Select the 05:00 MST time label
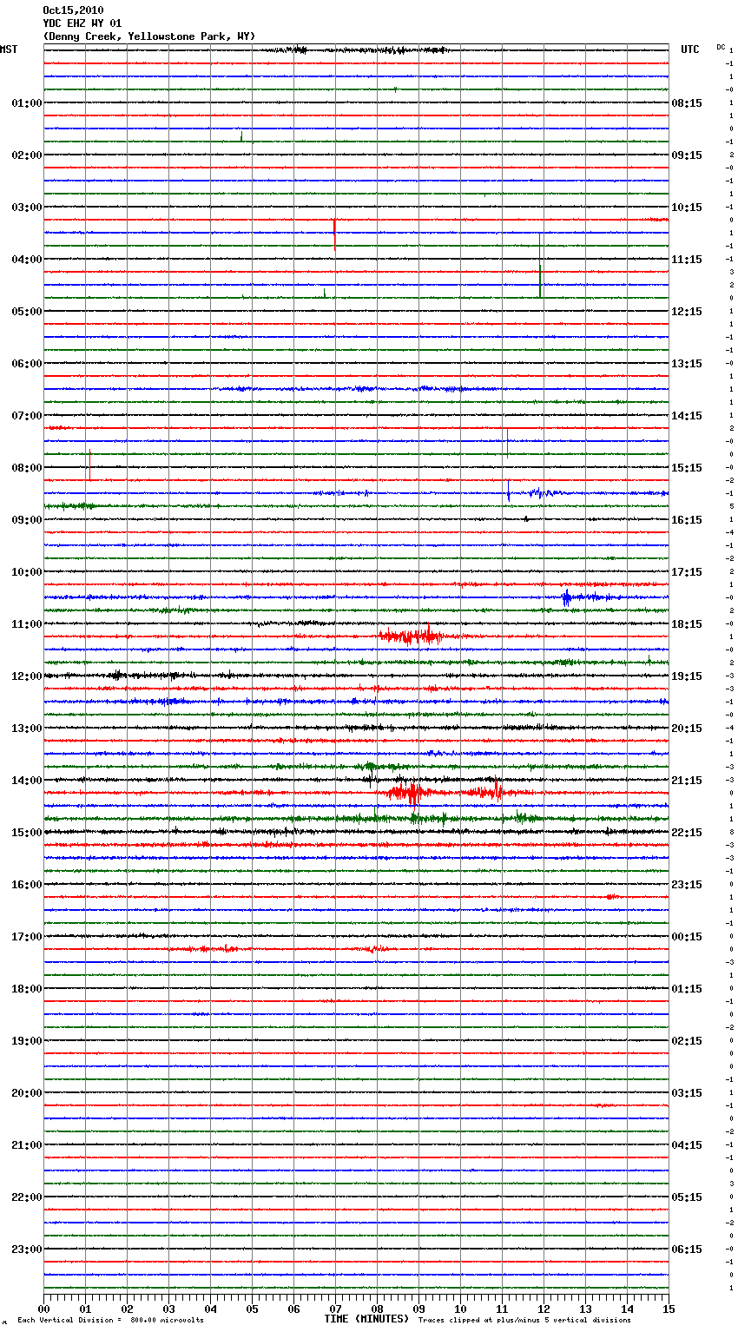Image resolution: width=738 pixels, height=1332 pixels. 27,312
